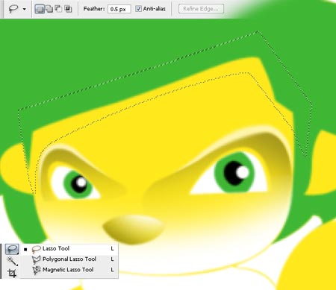The height and width of the screenshot is (290, 336).
Task: Select the New selection mode icon
Action: coord(40,9)
